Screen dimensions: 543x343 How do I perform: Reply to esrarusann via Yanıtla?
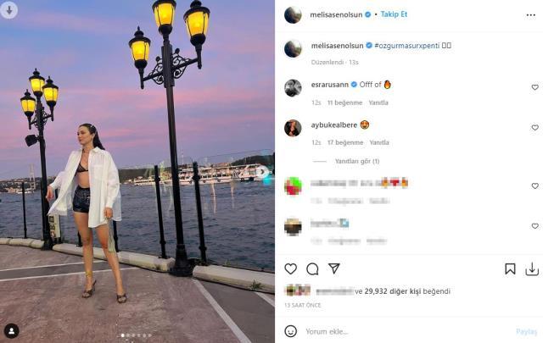[378, 102]
